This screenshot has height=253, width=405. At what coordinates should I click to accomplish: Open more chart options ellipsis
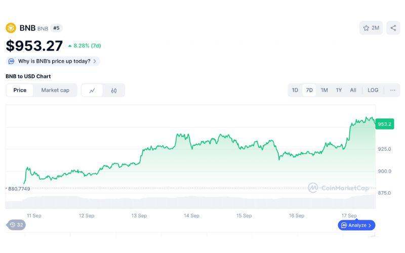point(393,90)
